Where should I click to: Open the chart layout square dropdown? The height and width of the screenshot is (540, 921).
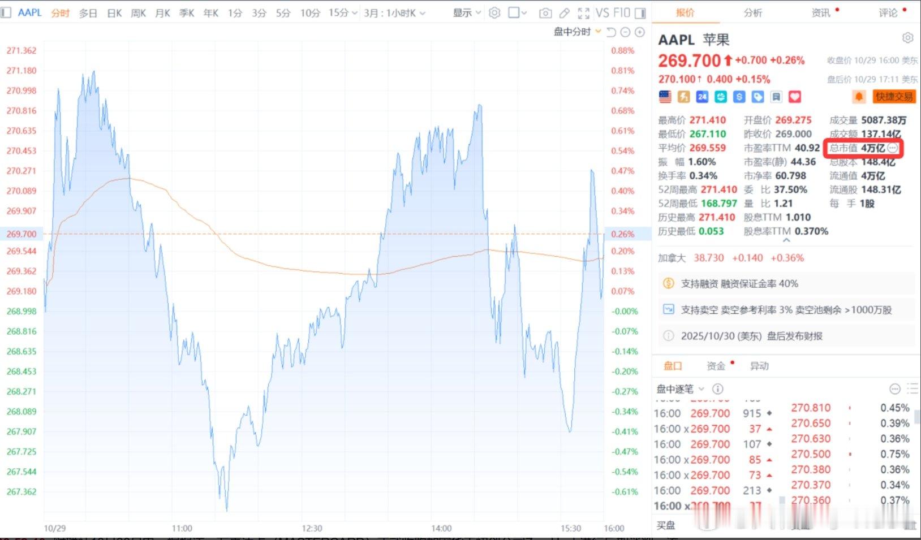coord(517,12)
